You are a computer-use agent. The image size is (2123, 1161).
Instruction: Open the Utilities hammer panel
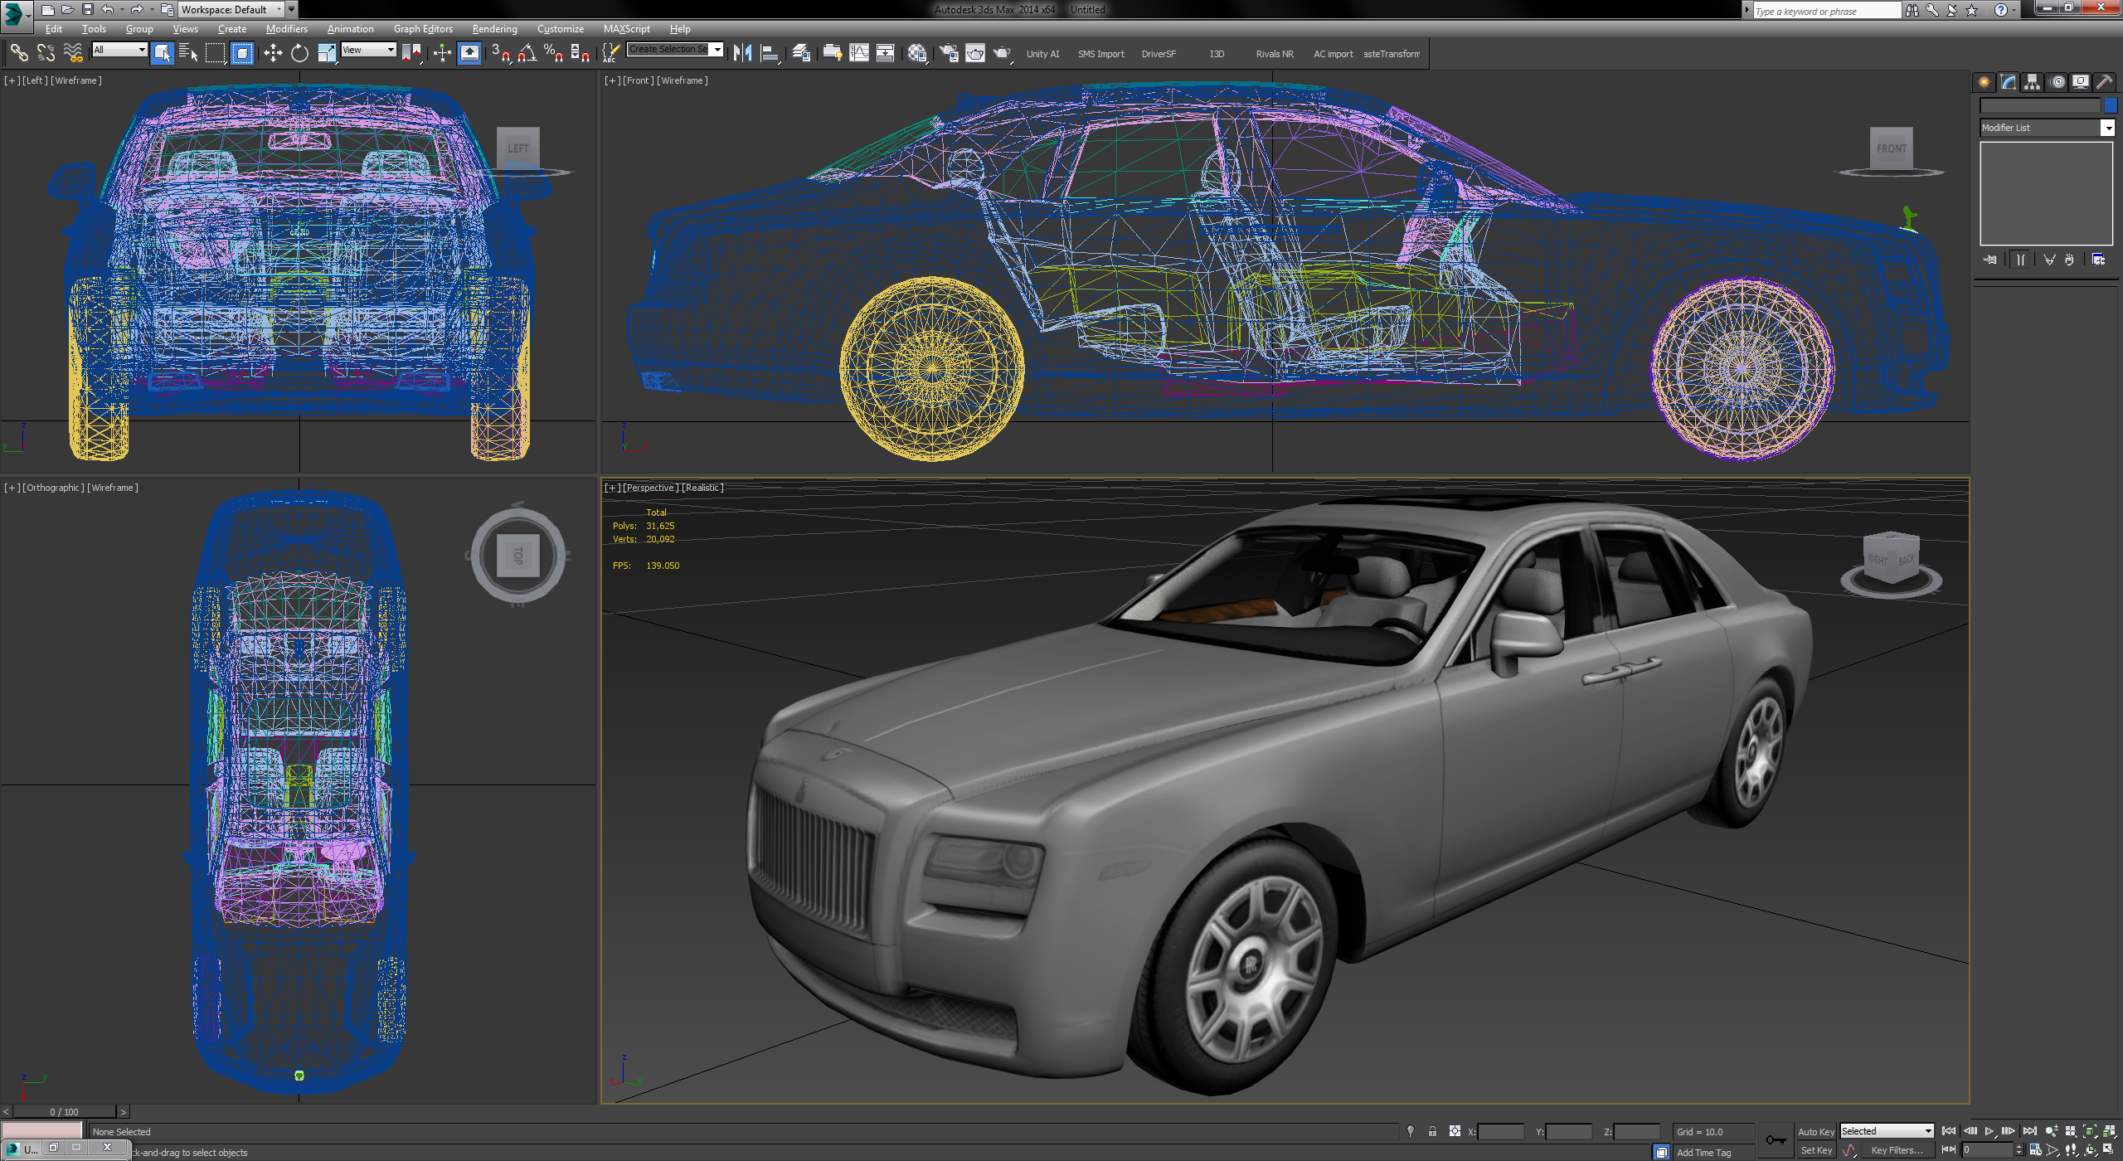click(2104, 82)
